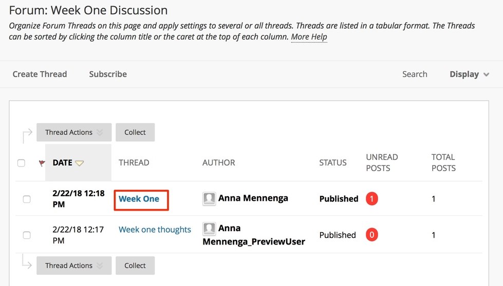Open the bottom Thread Actions dropdown
This screenshot has height=286, width=503.
point(73,265)
